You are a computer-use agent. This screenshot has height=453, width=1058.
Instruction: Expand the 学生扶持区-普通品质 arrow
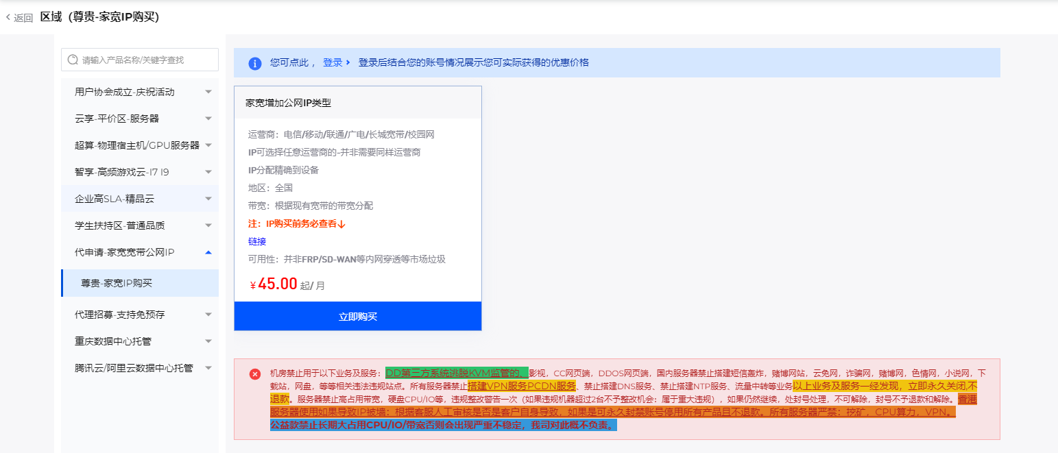pos(208,225)
